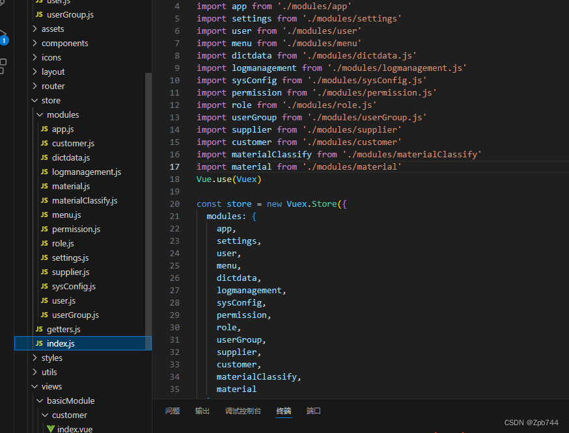The width and height of the screenshot is (569, 433).
Task: Open role.js file
Action: pyautogui.click(x=62, y=244)
